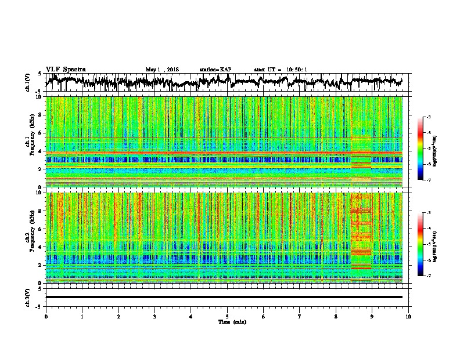Click the ch.2 colorbar log(PSD) label
The width and height of the screenshot is (460, 355).
pos(434,247)
